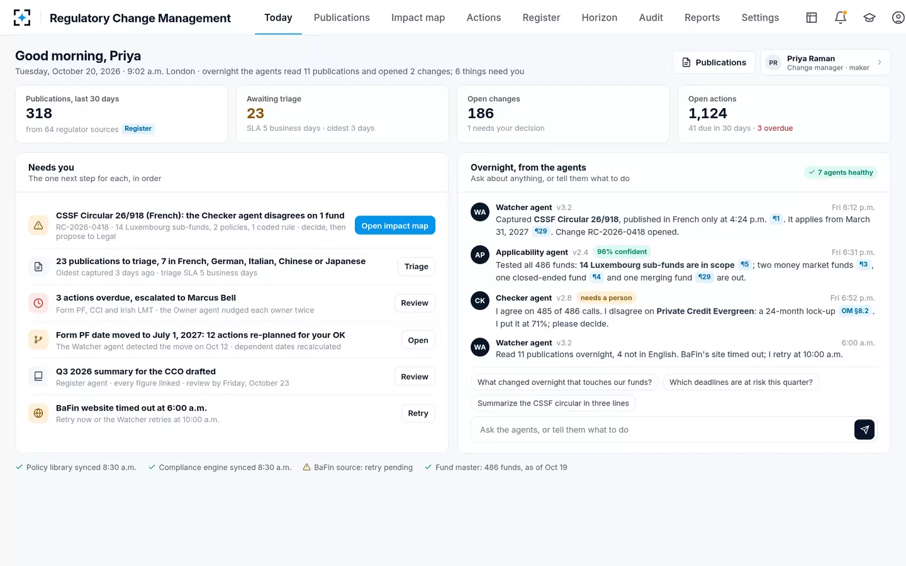Click the branch icon for Form PF row
Image resolution: width=906 pixels, height=566 pixels.
point(38,340)
